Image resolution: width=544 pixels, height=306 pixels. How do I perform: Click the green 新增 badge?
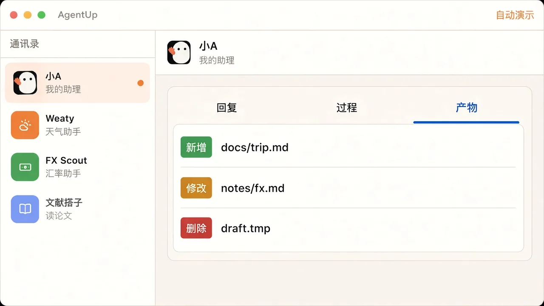[x=196, y=147]
